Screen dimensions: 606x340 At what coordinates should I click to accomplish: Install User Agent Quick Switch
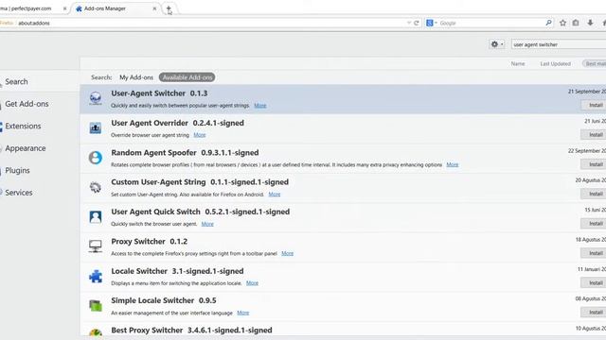(x=594, y=224)
